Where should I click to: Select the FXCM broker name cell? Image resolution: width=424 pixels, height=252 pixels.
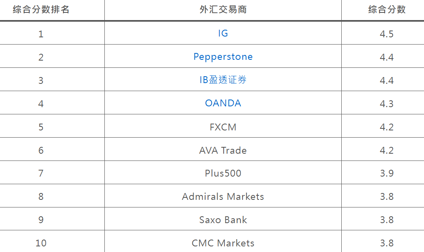[x=223, y=127]
